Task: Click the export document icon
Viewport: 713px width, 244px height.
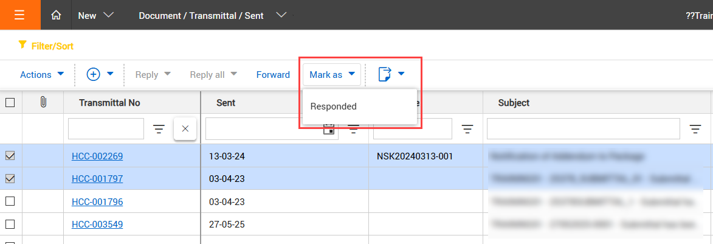Action: click(385, 74)
